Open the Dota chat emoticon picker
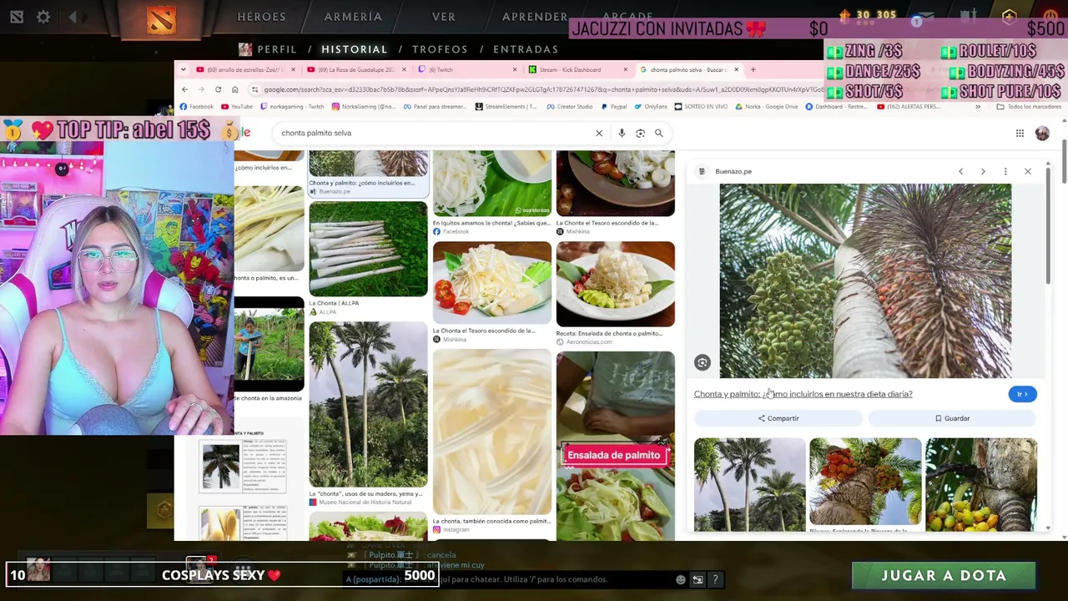Screen dimensions: 1068x601 click(681, 579)
